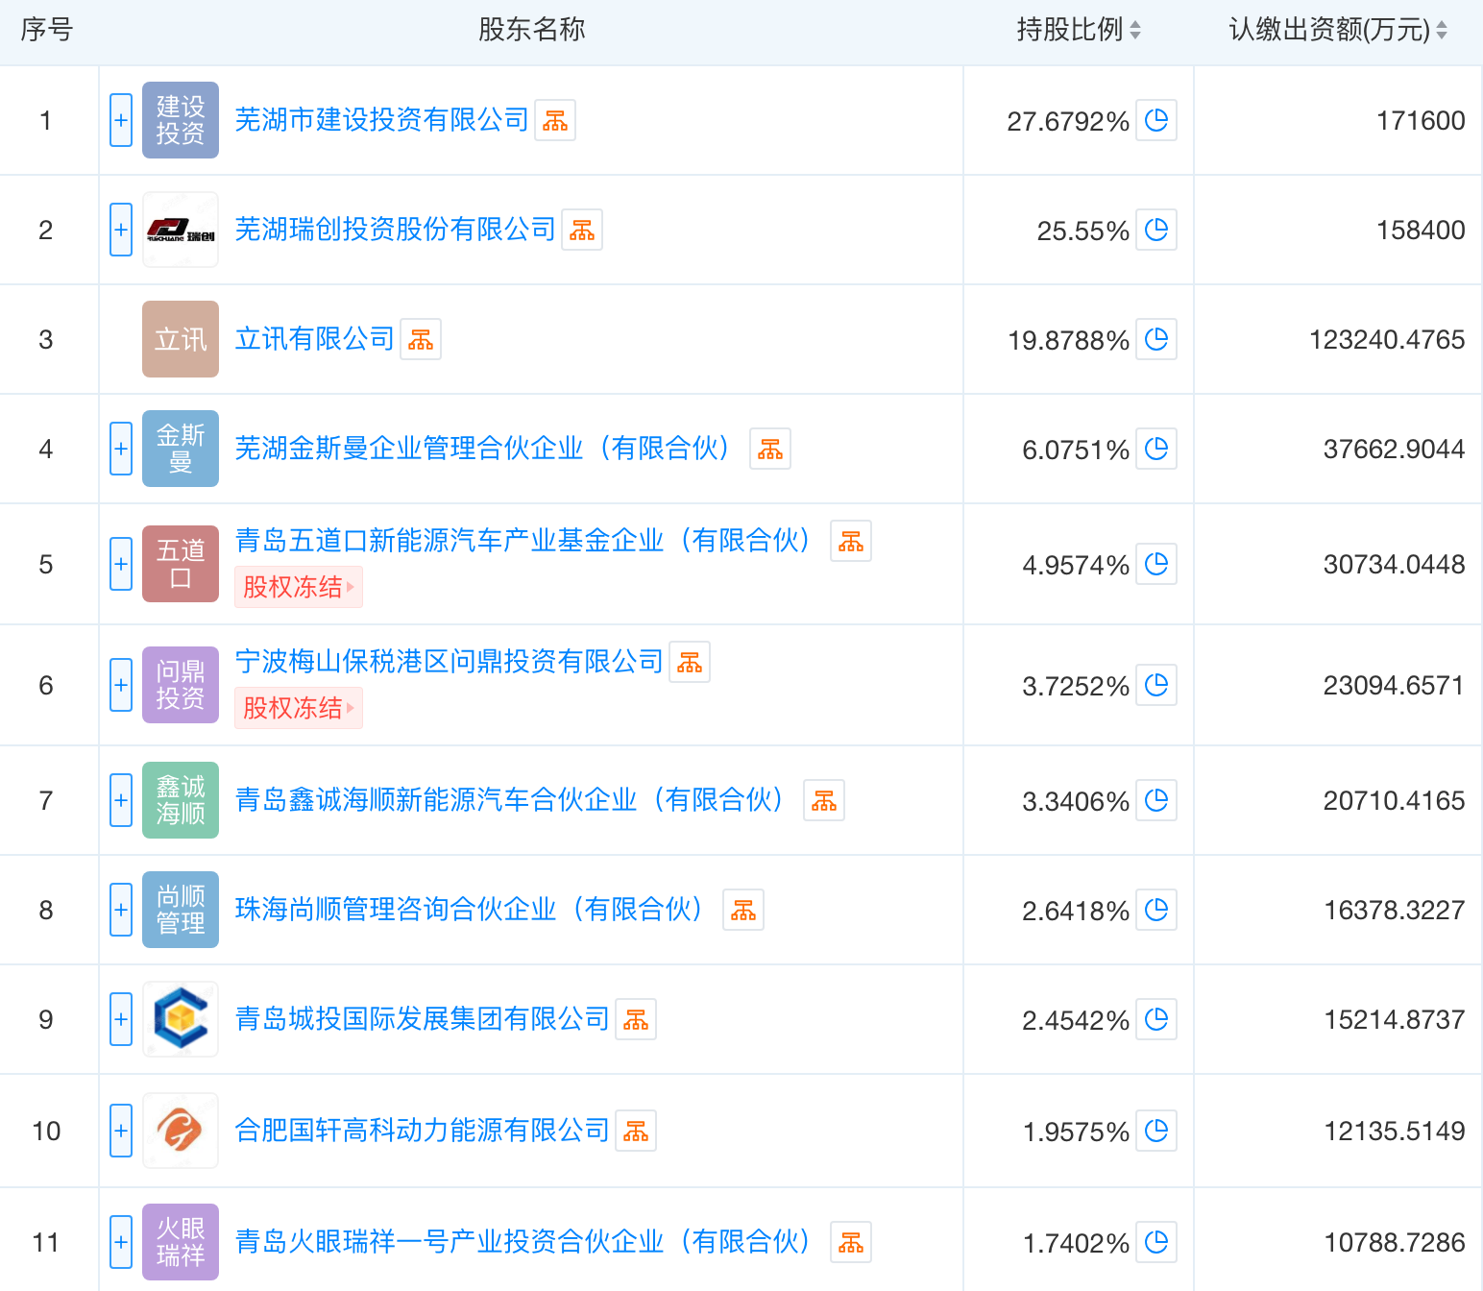The height and width of the screenshot is (1291, 1483).
Task: Expand row 9 青岛城投国际发展集团
Action: tap(121, 1019)
